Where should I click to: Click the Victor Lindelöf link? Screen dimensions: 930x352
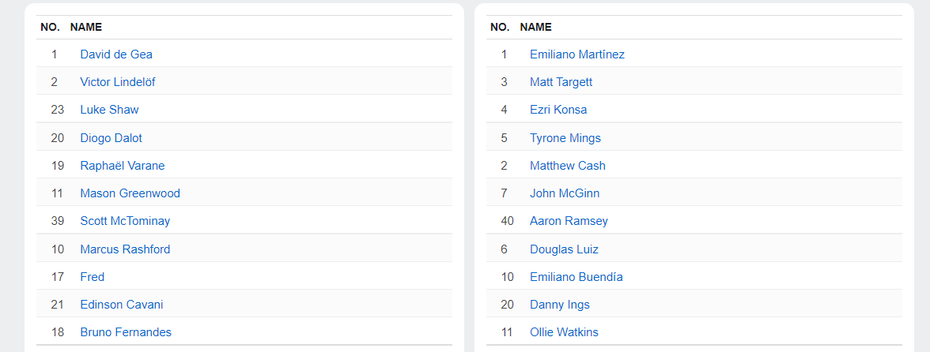point(119,82)
